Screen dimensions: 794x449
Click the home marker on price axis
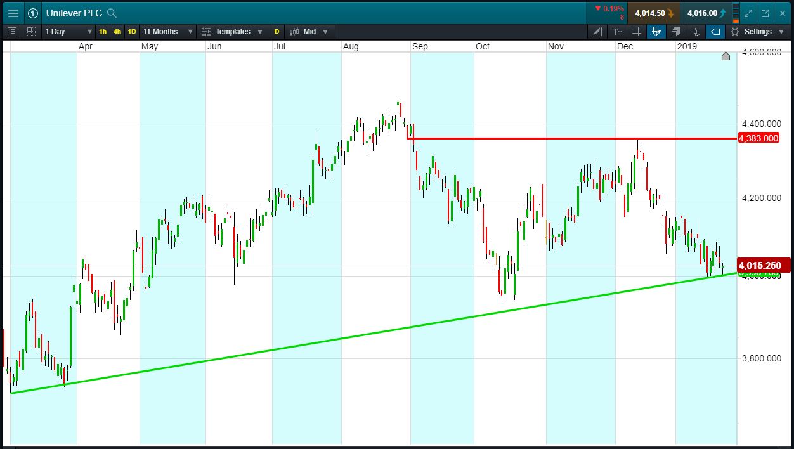click(726, 56)
